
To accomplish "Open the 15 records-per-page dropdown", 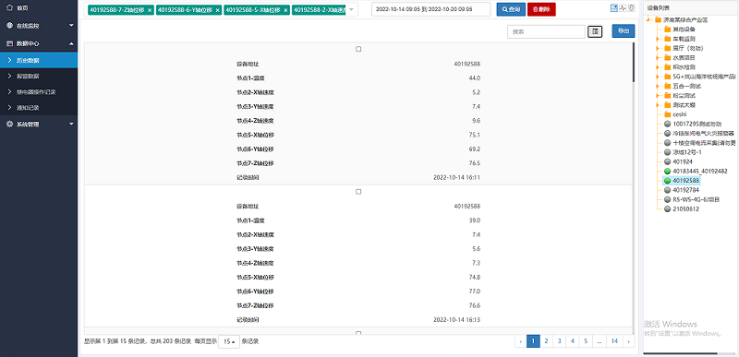I will tap(229, 341).
